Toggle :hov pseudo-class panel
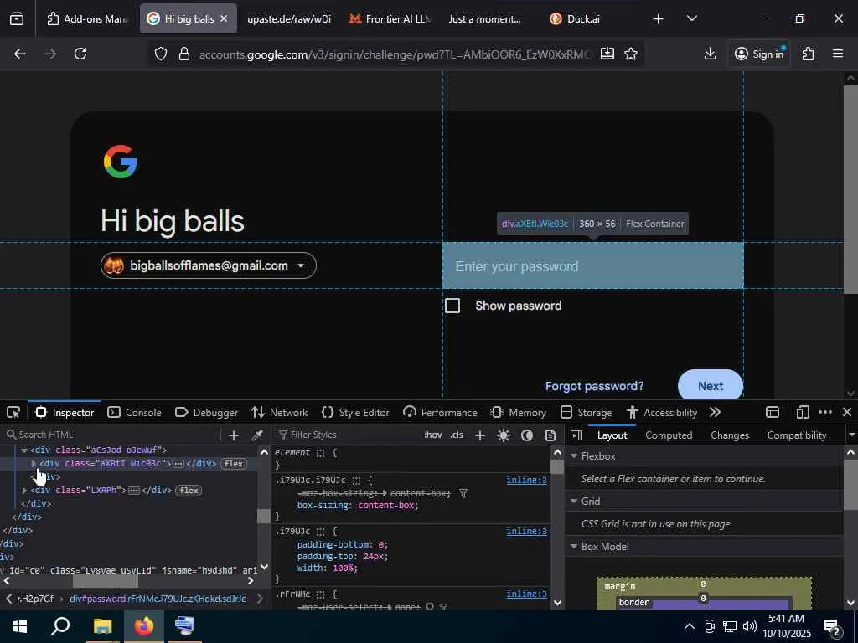858x643 pixels. 433,435
